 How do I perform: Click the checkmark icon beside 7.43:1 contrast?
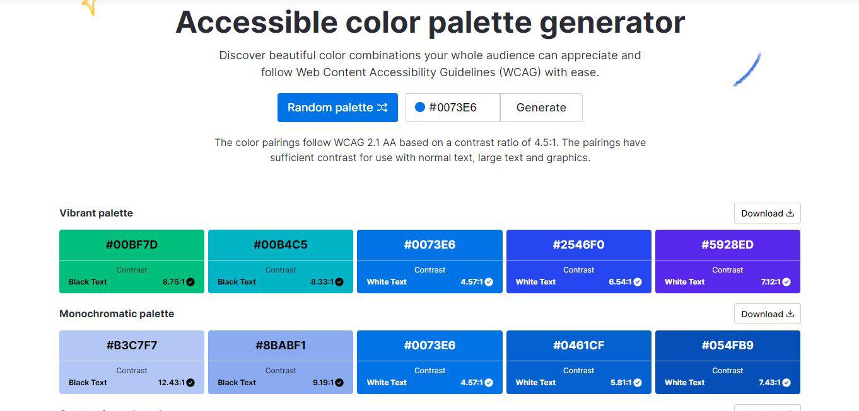[786, 383]
